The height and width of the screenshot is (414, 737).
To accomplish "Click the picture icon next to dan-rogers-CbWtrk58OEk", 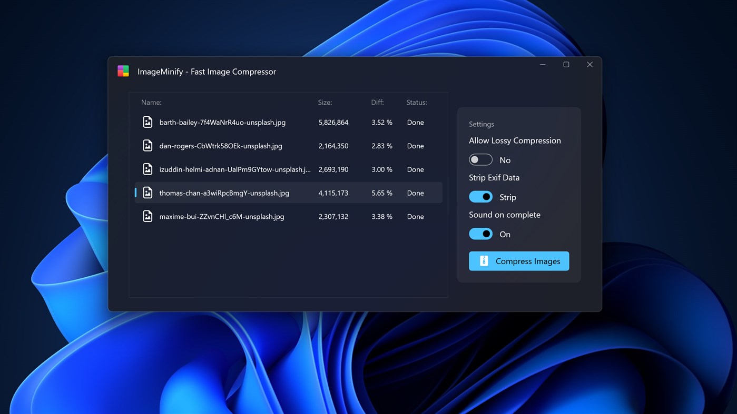I will (x=148, y=145).
